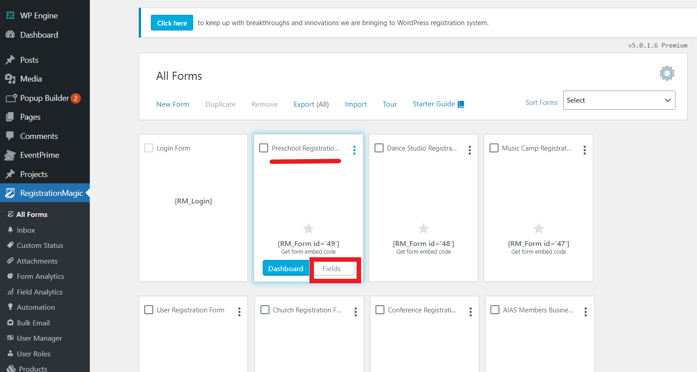The height and width of the screenshot is (372, 697).
Task: Click the [RM_Login] shortcode text
Action: click(193, 201)
